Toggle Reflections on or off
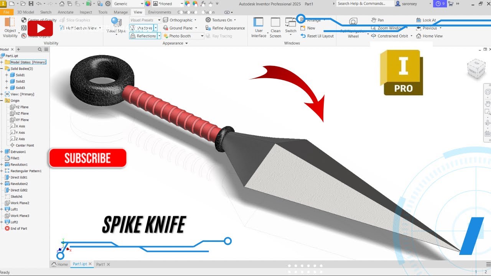This screenshot has width=491, height=276. pos(143,36)
